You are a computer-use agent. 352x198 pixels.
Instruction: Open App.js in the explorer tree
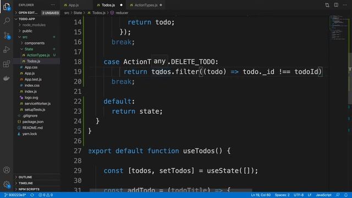30,73
